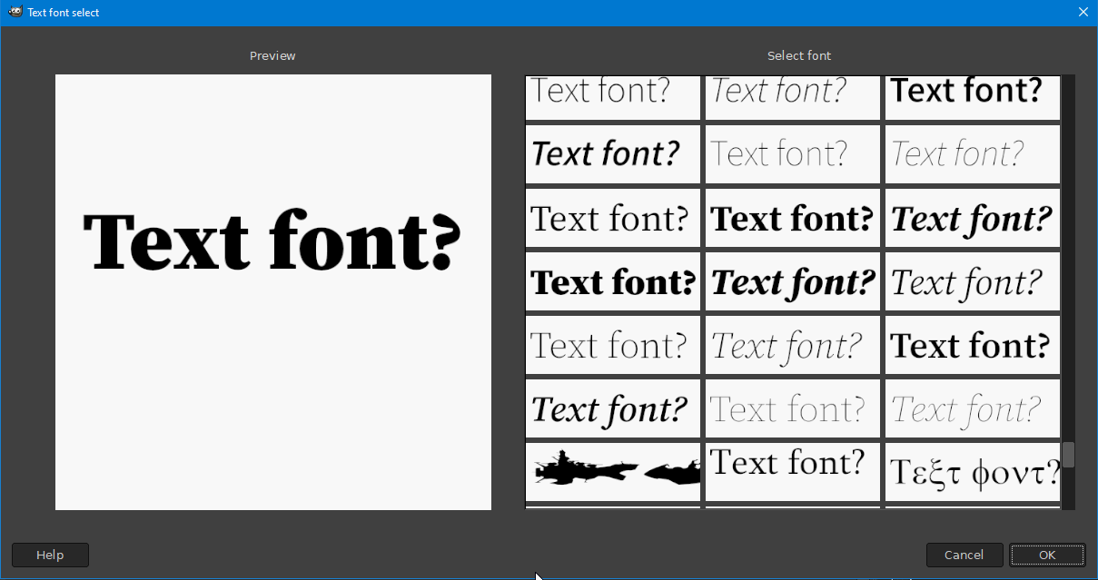
Task: Choose the heaviest black upright serif thumbnail
Action: pos(613,280)
